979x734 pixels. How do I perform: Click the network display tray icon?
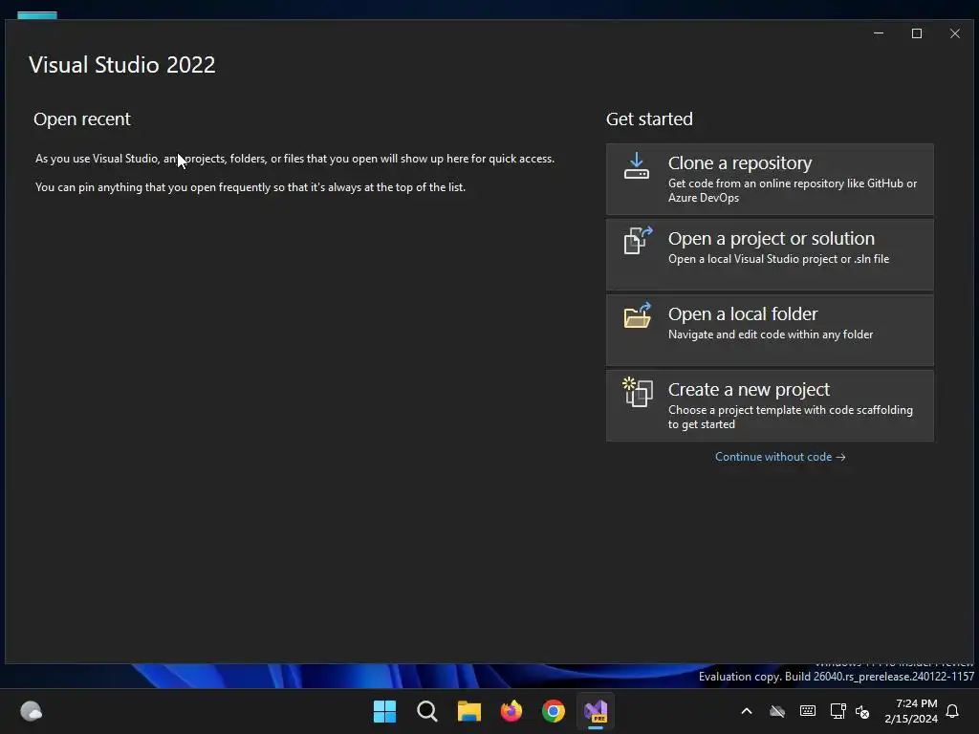tap(838, 711)
